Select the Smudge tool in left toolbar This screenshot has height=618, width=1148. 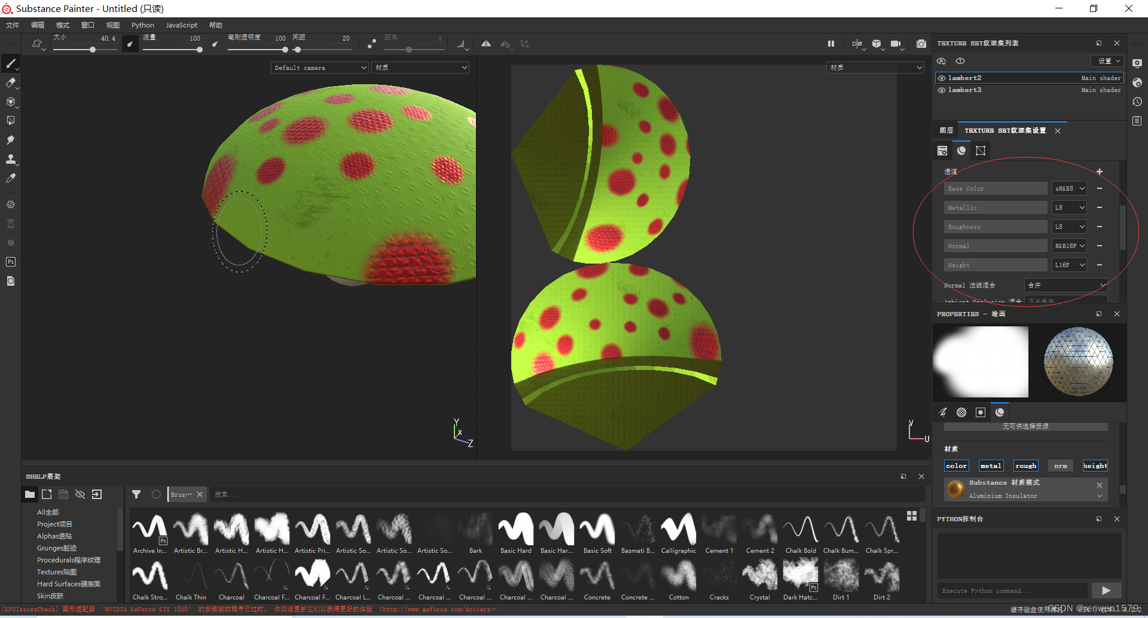click(x=10, y=139)
